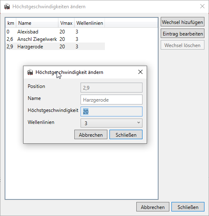Close the Höchstgeschwindigkeiten ändern main window
The height and width of the screenshot is (216, 209).
(x=202, y=6)
